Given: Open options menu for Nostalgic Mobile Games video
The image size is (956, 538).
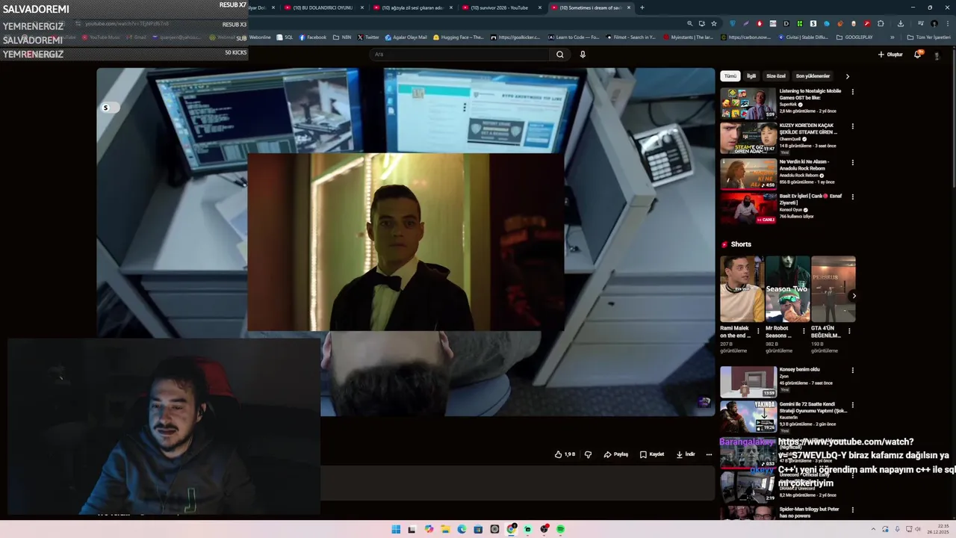Looking at the screenshot, I should point(852,92).
